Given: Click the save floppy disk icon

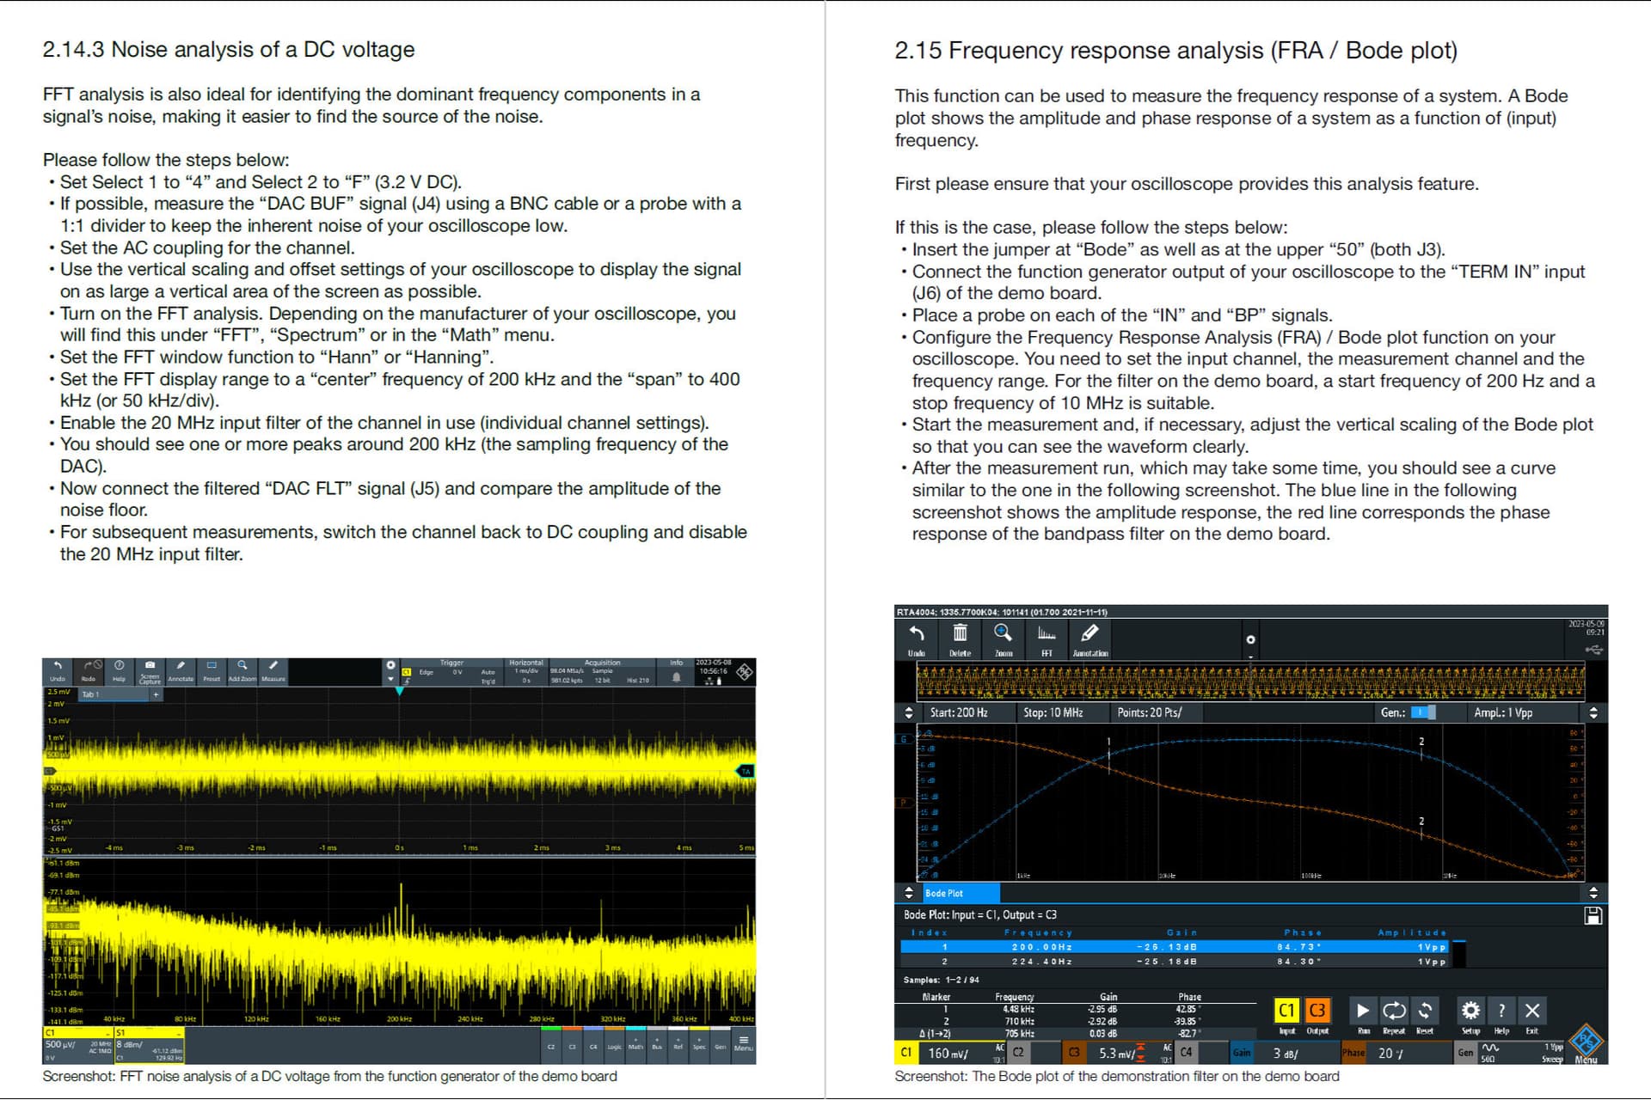Looking at the screenshot, I should click(x=1593, y=916).
